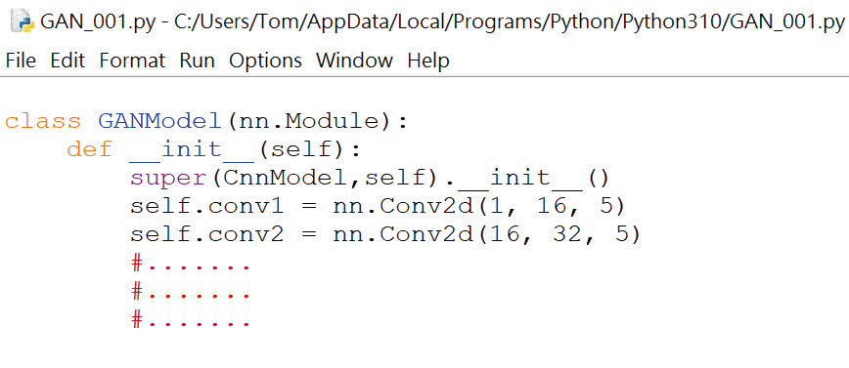Open the File menu
The height and width of the screenshot is (368, 849).
pos(21,60)
